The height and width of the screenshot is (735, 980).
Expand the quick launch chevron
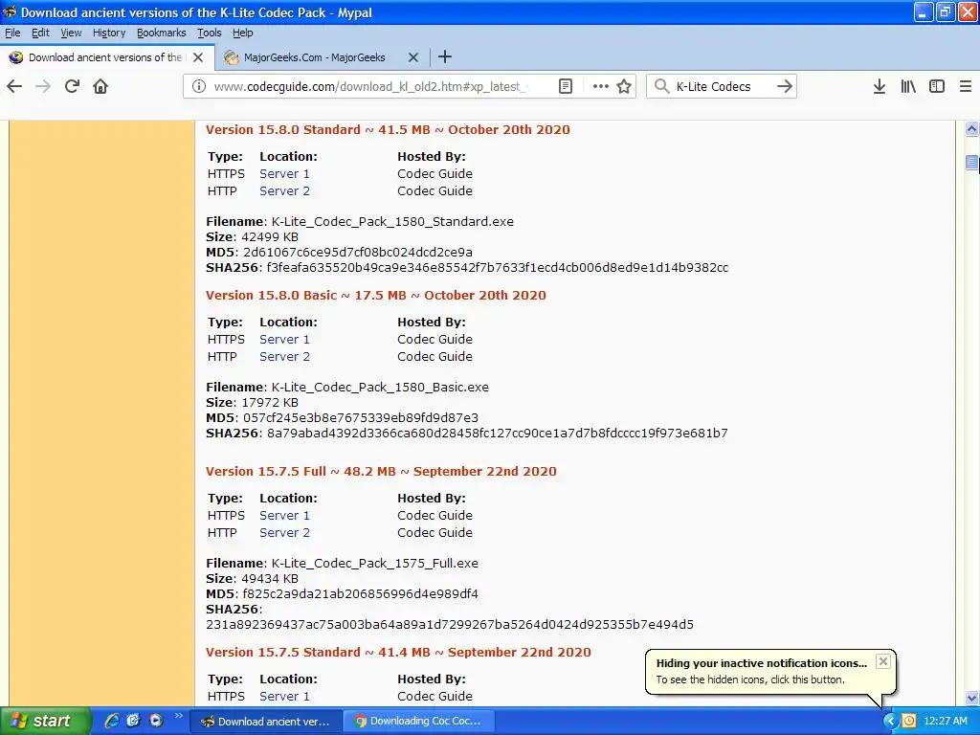[x=179, y=716]
